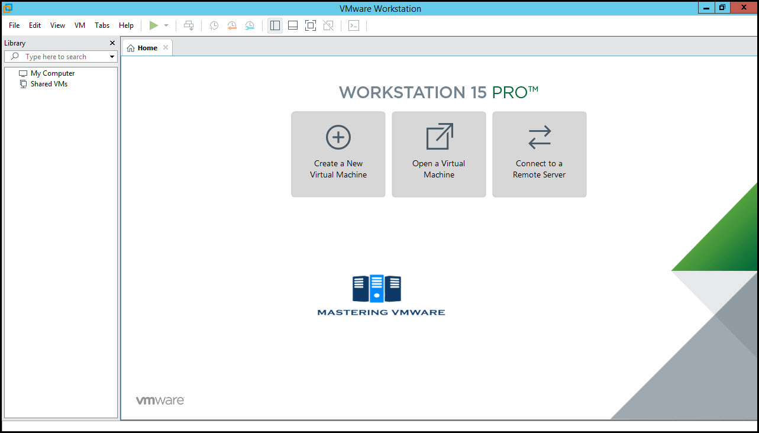The width and height of the screenshot is (759, 433).
Task: Click Take a snapshot toolbar icon
Action: tap(214, 25)
